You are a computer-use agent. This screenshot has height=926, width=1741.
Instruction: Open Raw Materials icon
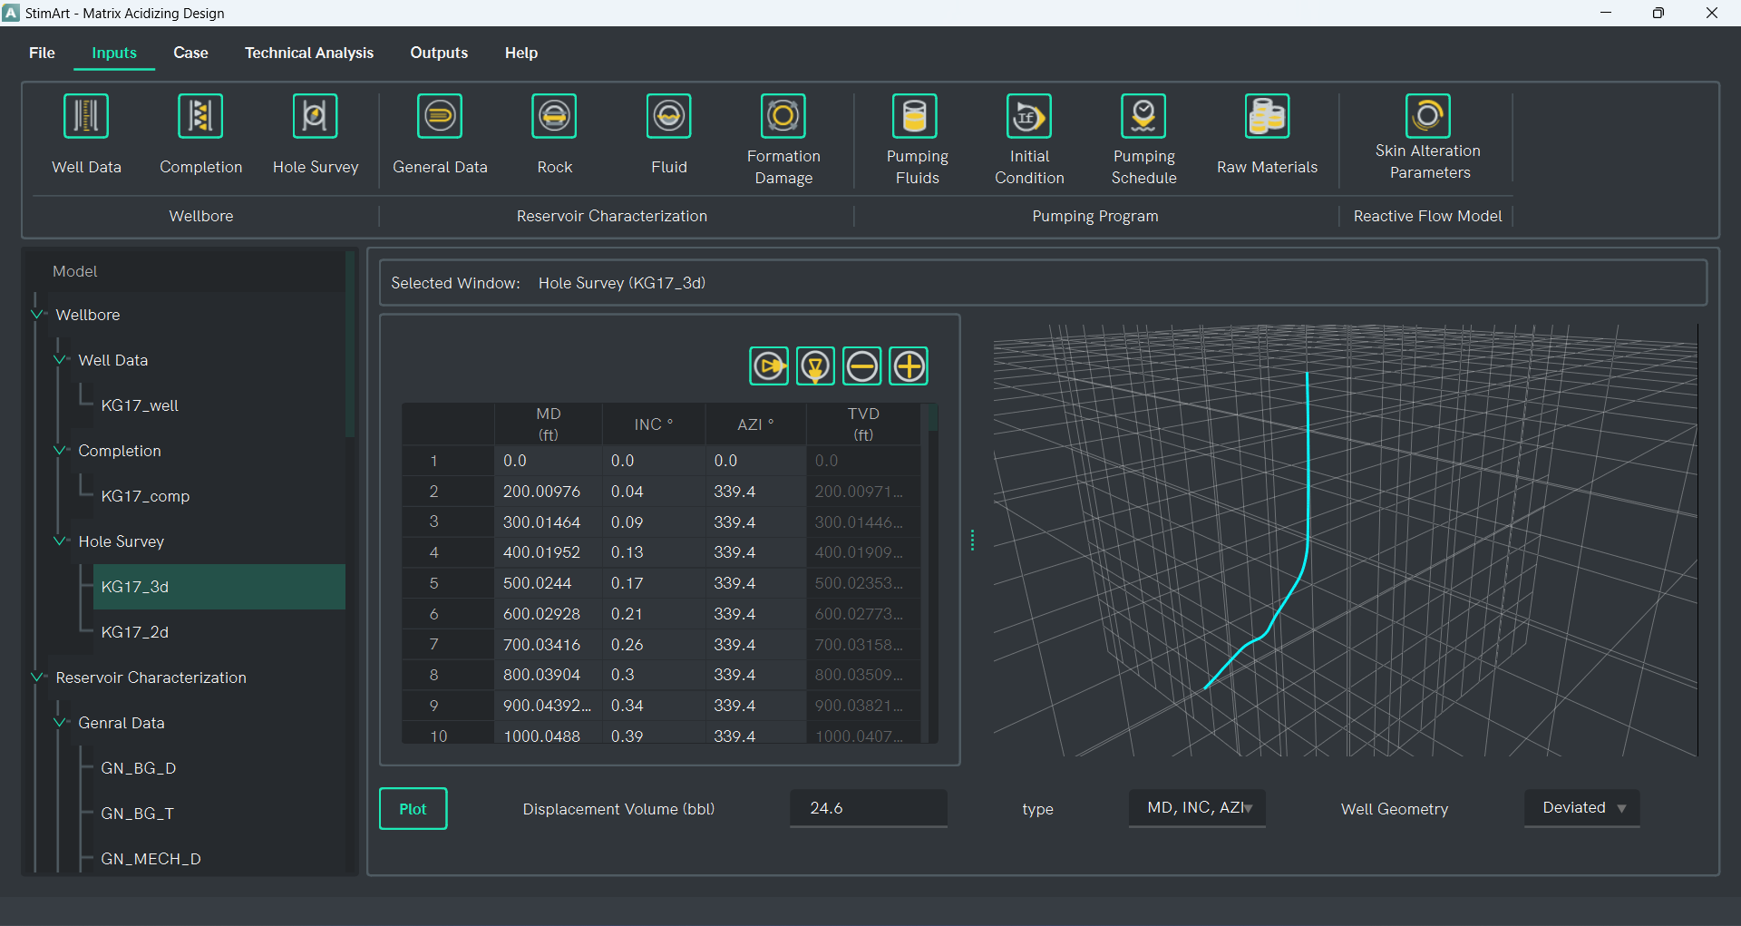1267,117
